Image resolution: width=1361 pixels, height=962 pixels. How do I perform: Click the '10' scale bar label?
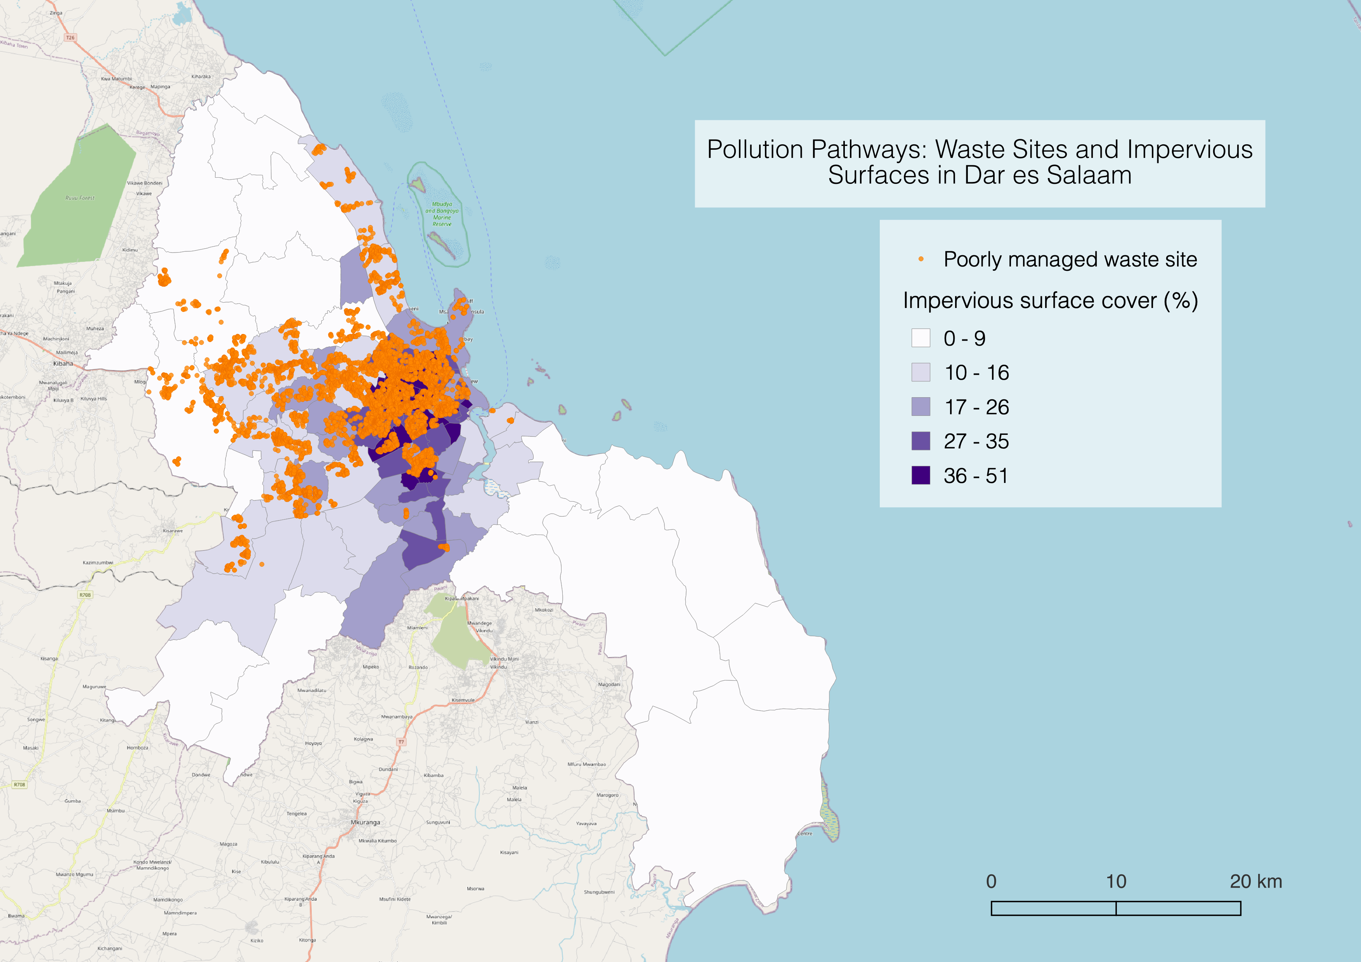(x=1116, y=881)
